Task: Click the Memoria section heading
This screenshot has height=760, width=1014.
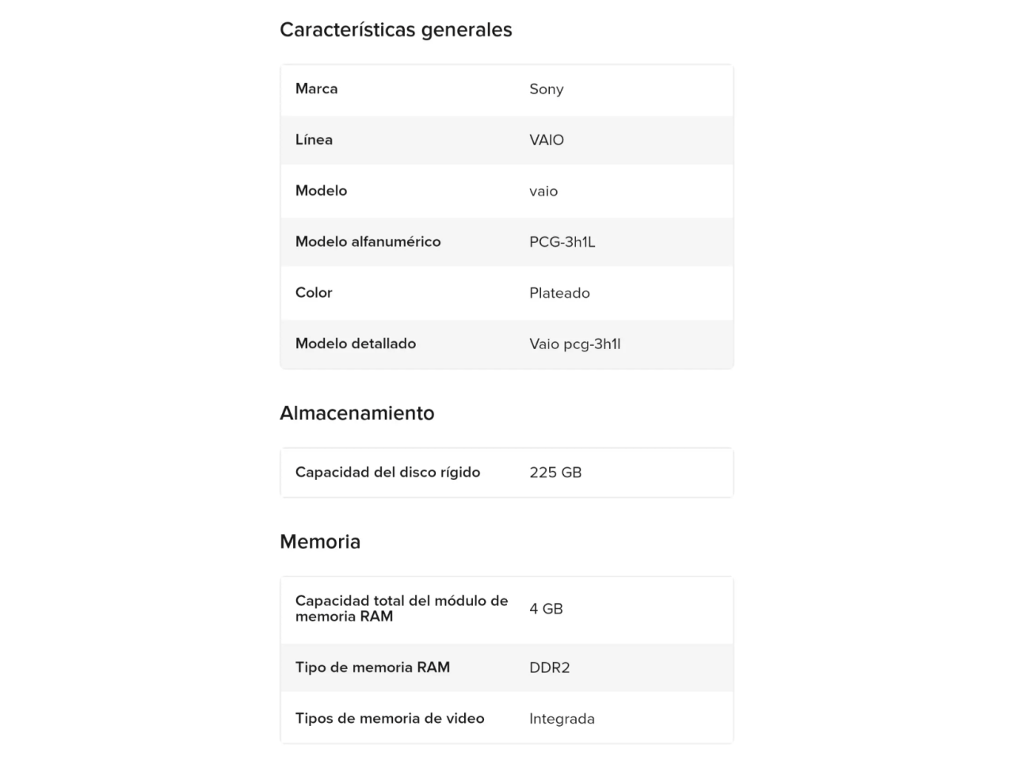Action: tap(320, 542)
